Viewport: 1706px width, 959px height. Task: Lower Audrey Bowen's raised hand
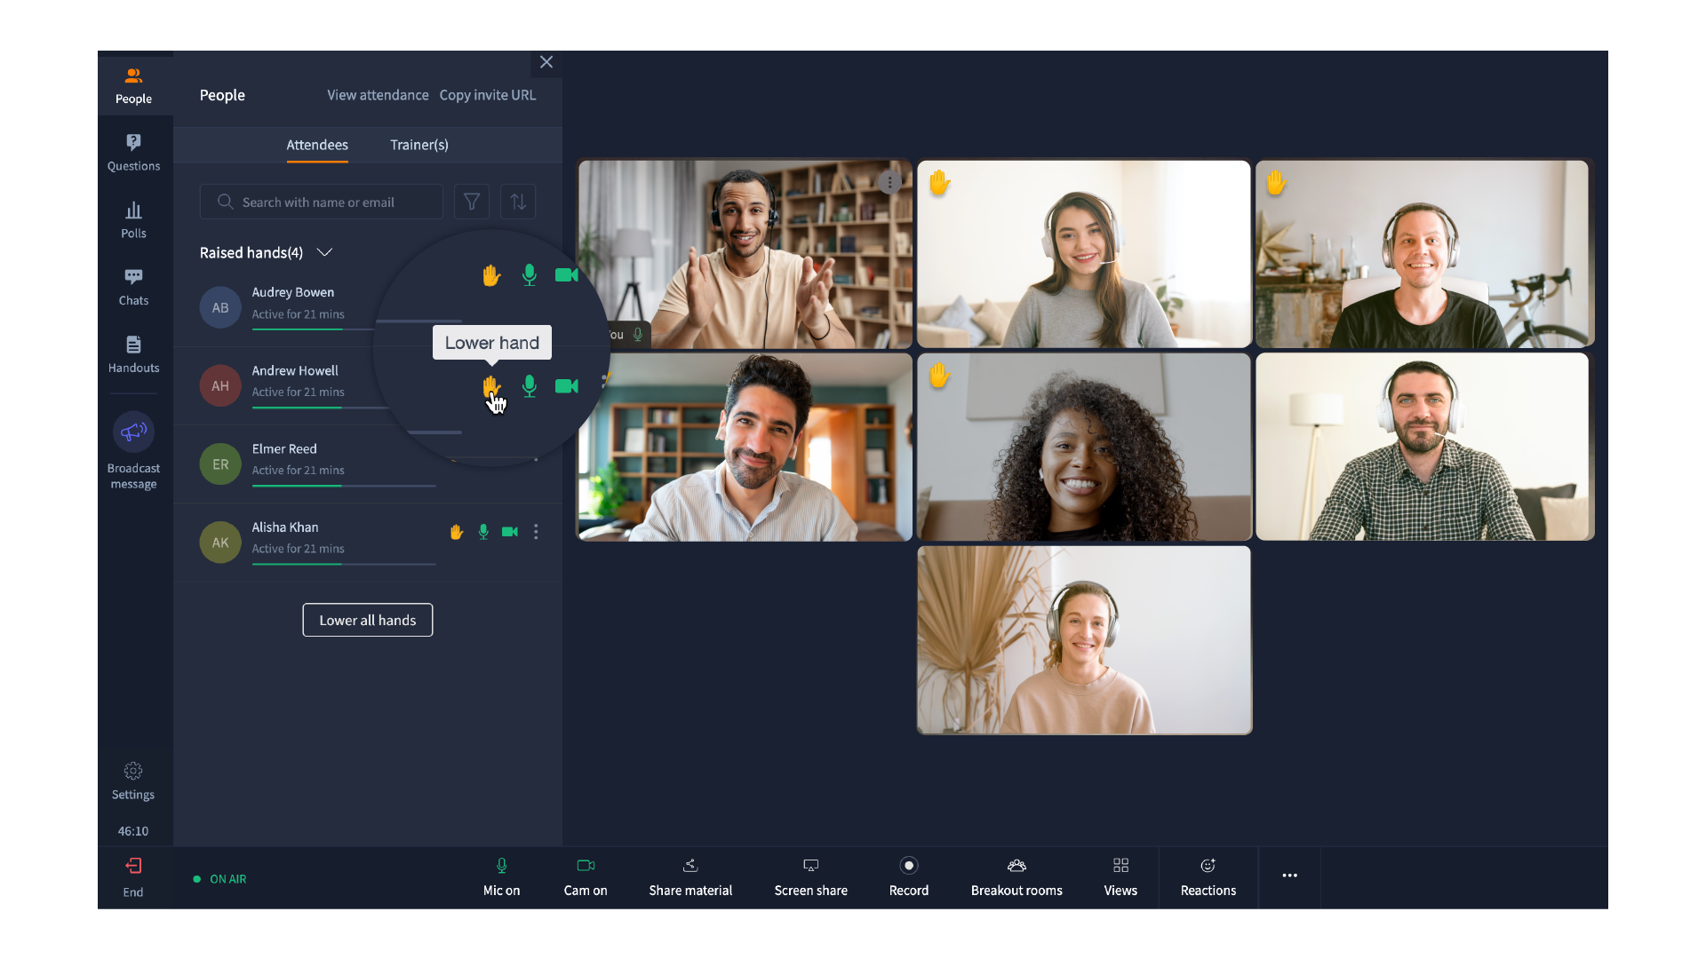point(491,275)
